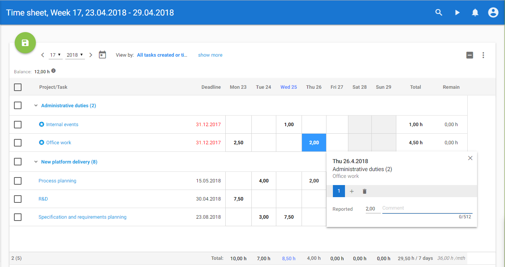Collapse the Administrative duties group
This screenshot has height=267, width=505.
36,106
